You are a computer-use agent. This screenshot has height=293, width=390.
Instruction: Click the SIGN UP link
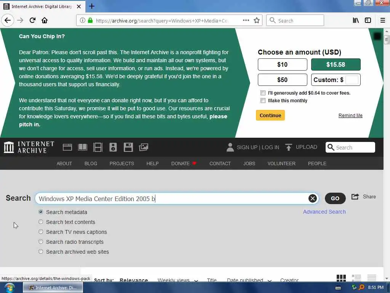pos(247,147)
